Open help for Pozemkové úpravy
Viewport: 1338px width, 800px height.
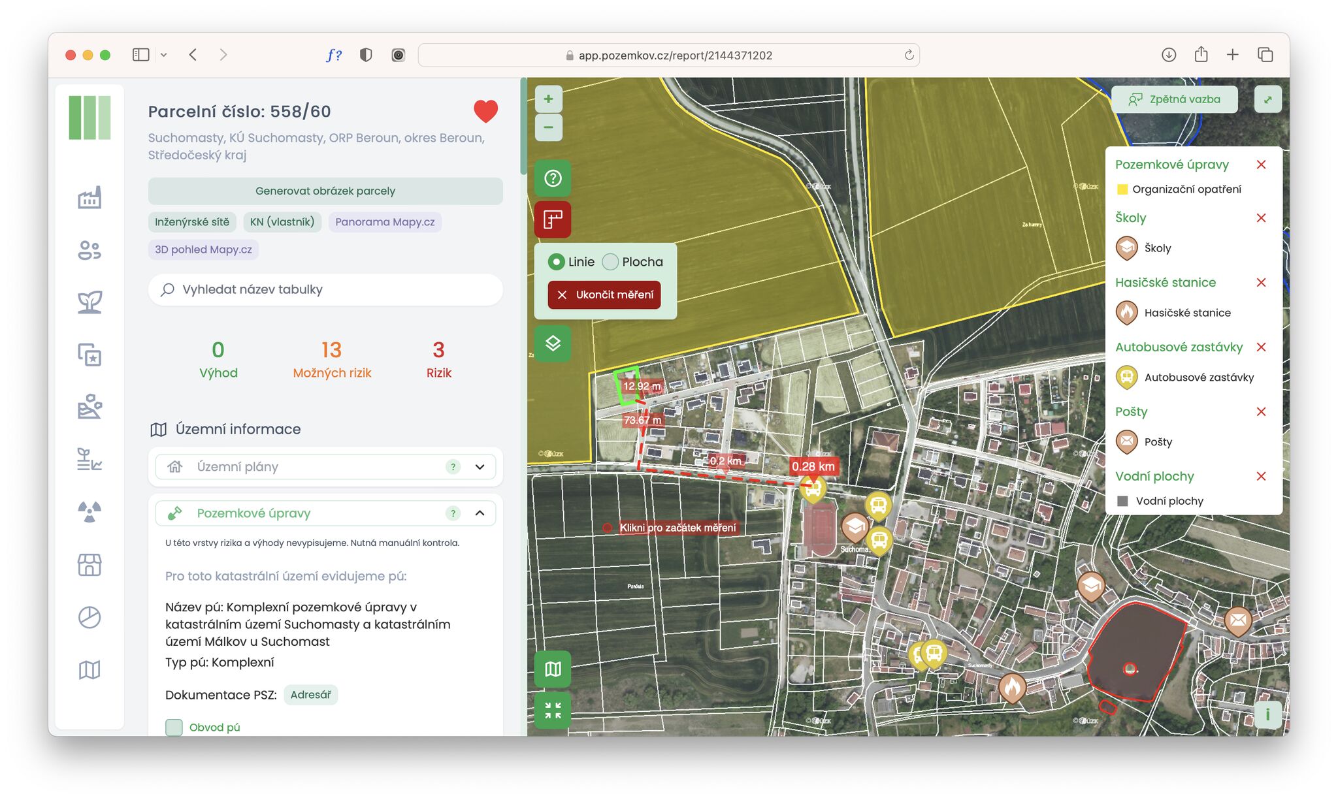click(453, 513)
